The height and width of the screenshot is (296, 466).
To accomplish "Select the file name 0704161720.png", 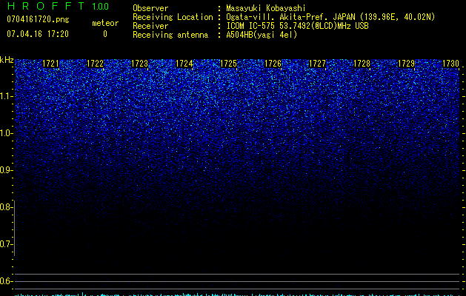I will [38, 19].
